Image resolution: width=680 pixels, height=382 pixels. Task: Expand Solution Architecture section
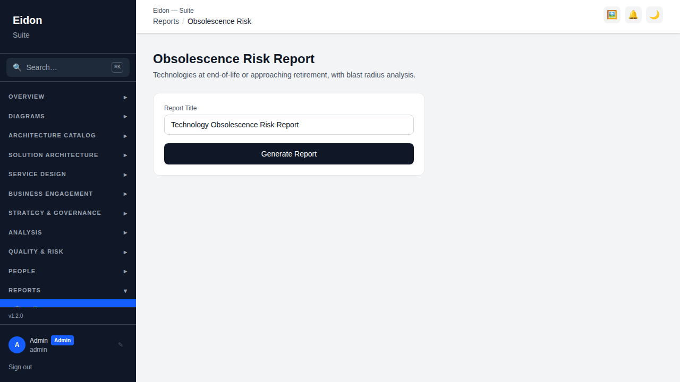68,155
